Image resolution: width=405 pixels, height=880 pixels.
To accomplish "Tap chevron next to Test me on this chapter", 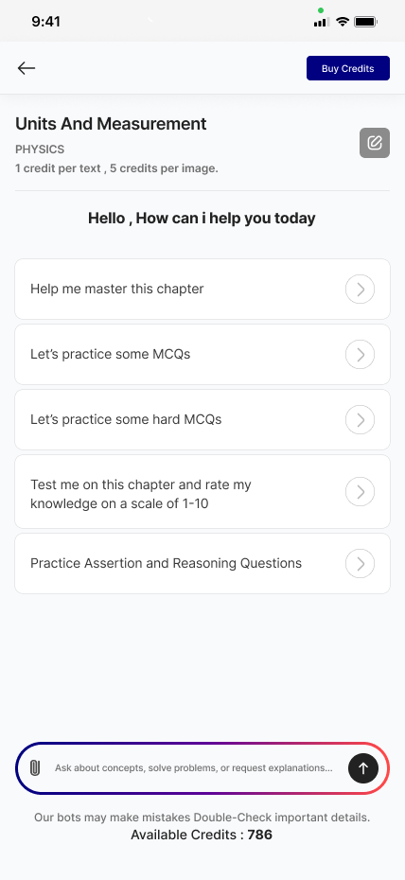I will pyautogui.click(x=360, y=492).
